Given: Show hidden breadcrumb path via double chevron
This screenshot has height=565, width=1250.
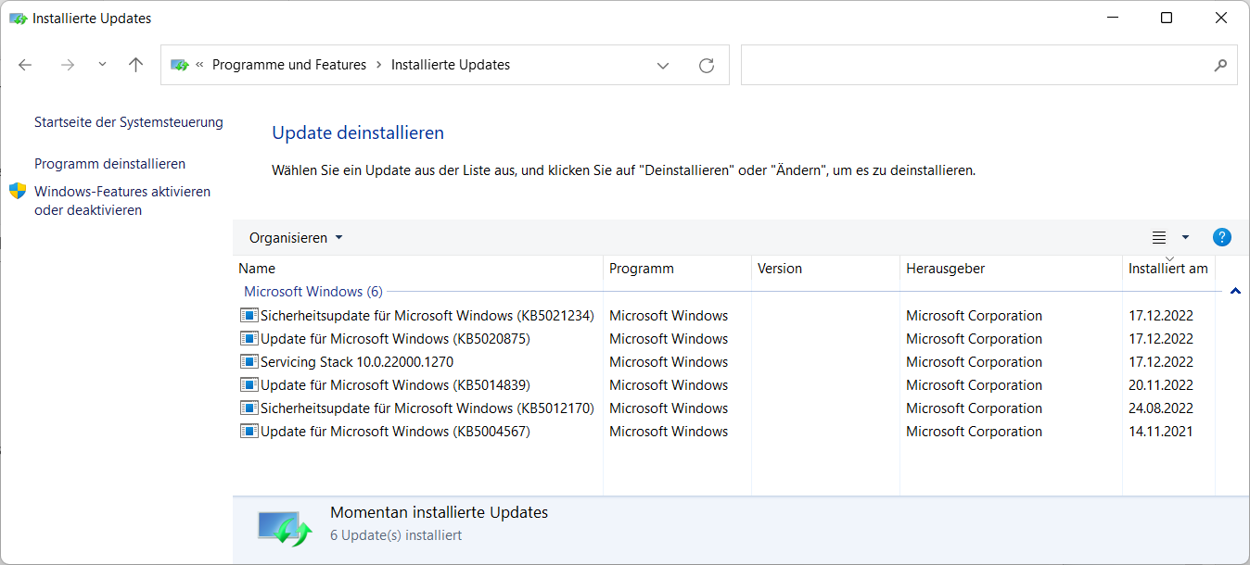Looking at the screenshot, I should click(200, 65).
